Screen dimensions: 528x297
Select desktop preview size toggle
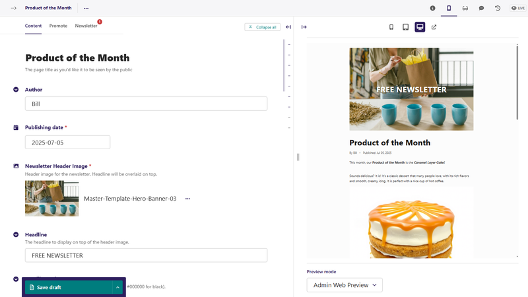(x=420, y=27)
